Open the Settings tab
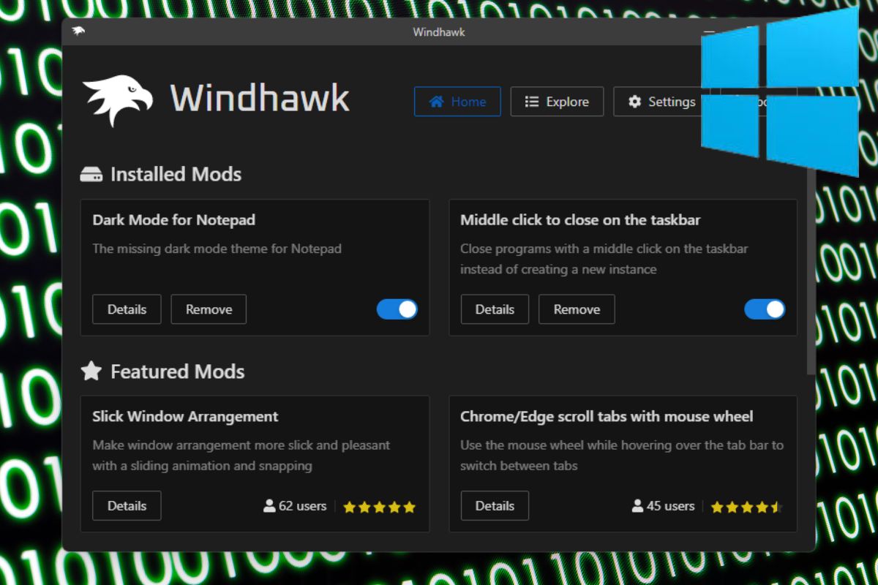878x585 pixels. click(661, 102)
